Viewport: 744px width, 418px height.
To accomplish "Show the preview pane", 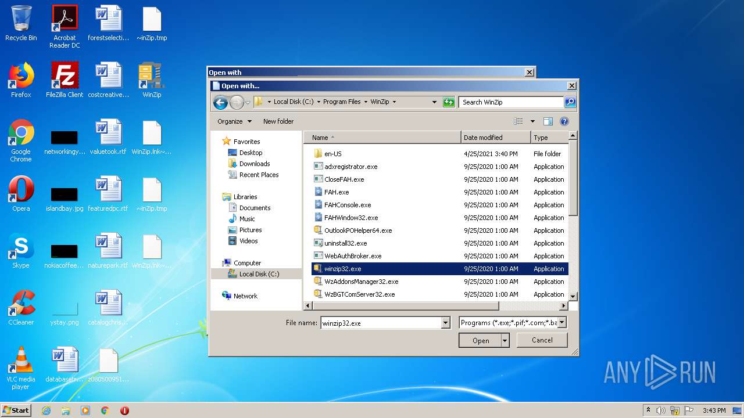I will point(548,121).
